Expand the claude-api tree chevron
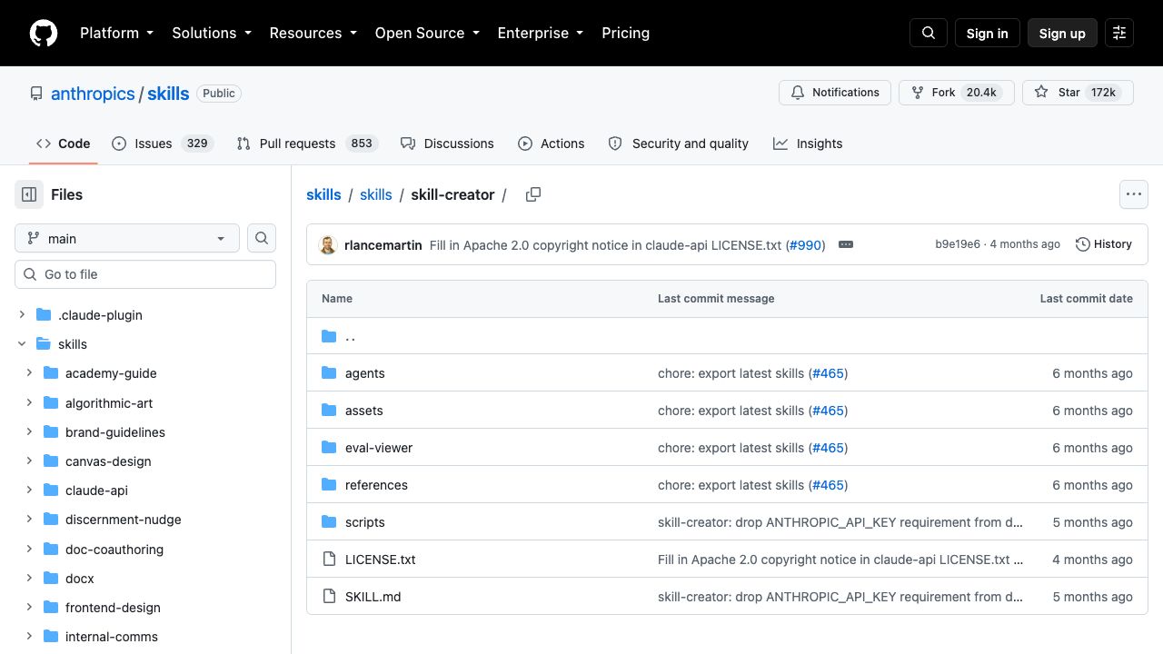Screen dimensions: 1163x654 29,490
